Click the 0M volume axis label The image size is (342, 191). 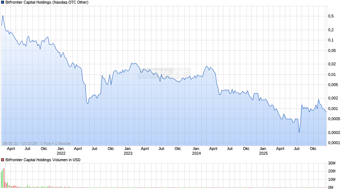pos(331,187)
